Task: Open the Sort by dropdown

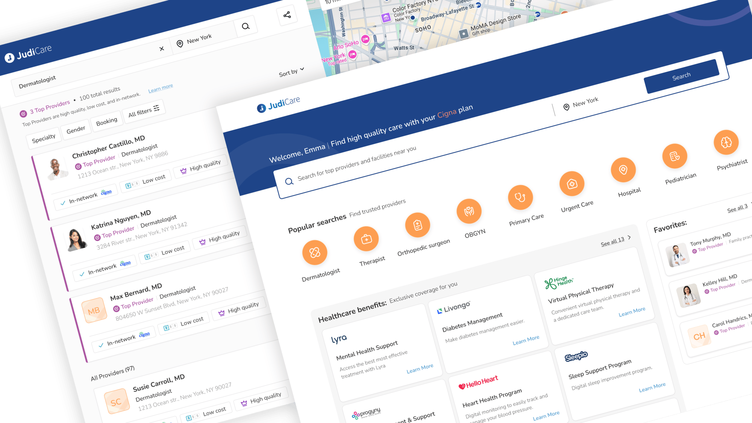Action: (x=291, y=72)
